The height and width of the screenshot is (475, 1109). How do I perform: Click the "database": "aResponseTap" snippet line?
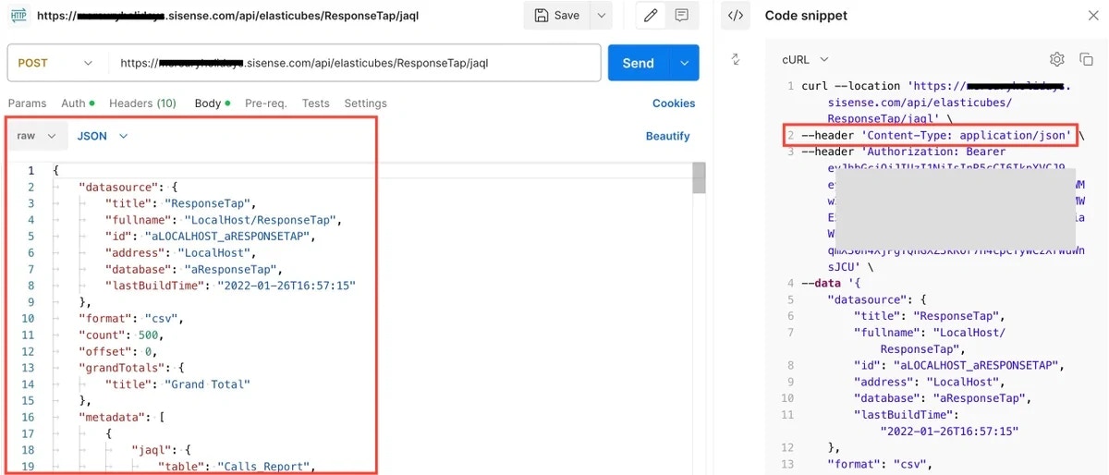[943, 398]
